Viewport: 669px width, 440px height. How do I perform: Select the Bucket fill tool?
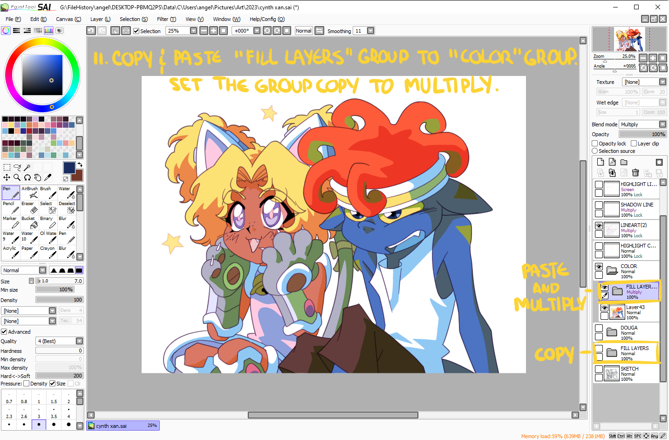point(29,222)
